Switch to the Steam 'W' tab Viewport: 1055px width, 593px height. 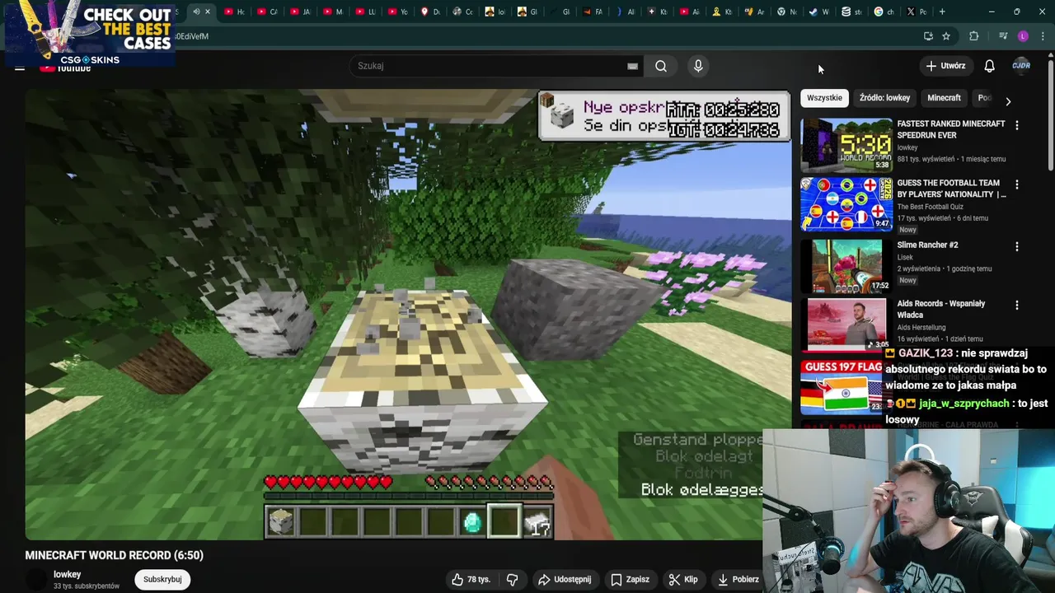(818, 12)
